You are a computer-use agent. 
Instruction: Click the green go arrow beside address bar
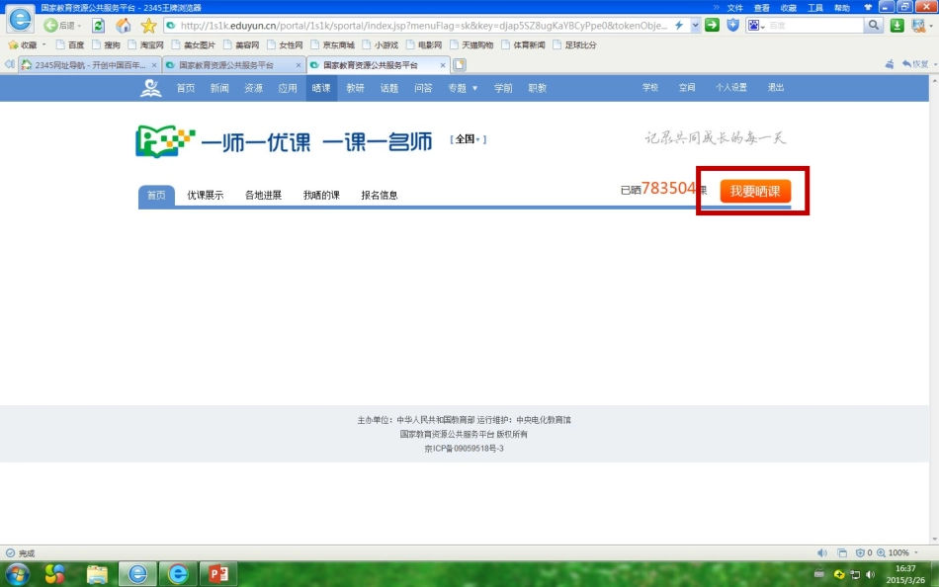(x=712, y=26)
